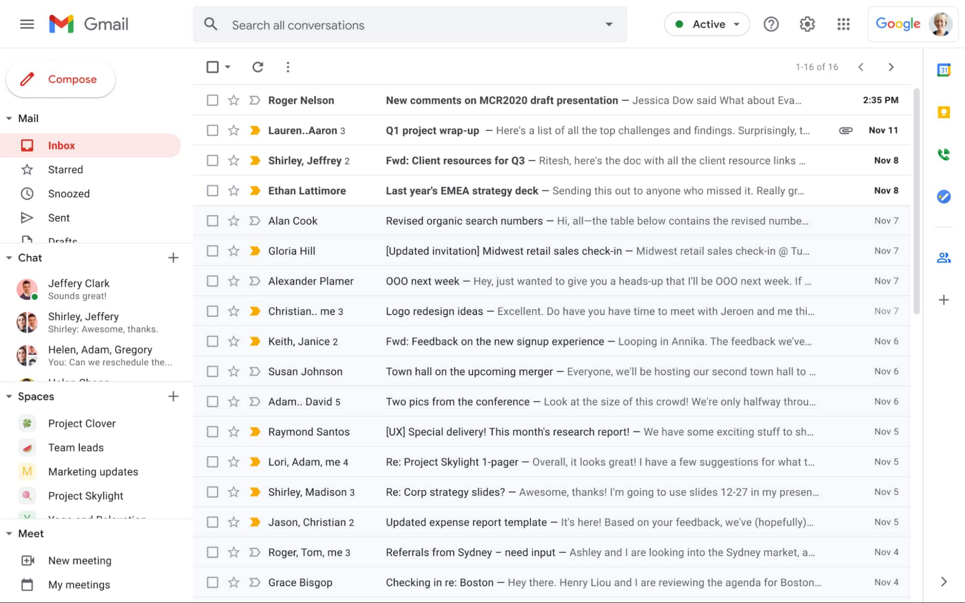The height and width of the screenshot is (603, 965).
Task: Select the Roger Nelson email checkbox
Action: [x=212, y=100]
